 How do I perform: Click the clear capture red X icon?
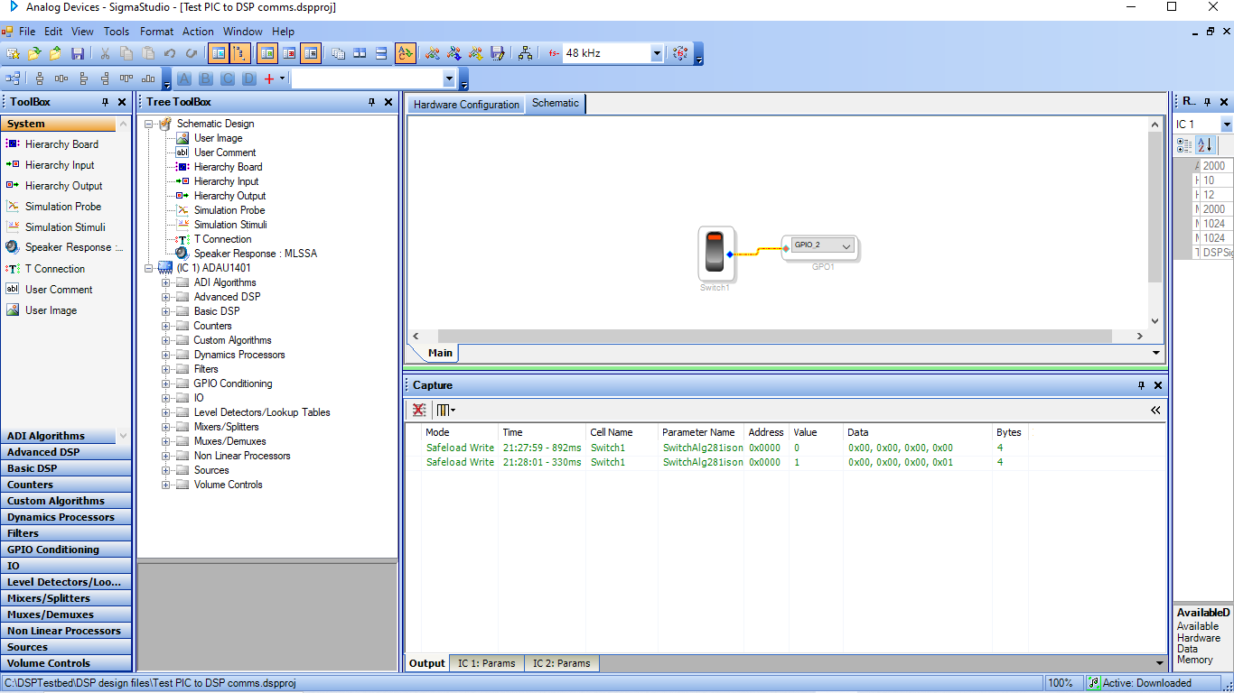coord(419,410)
